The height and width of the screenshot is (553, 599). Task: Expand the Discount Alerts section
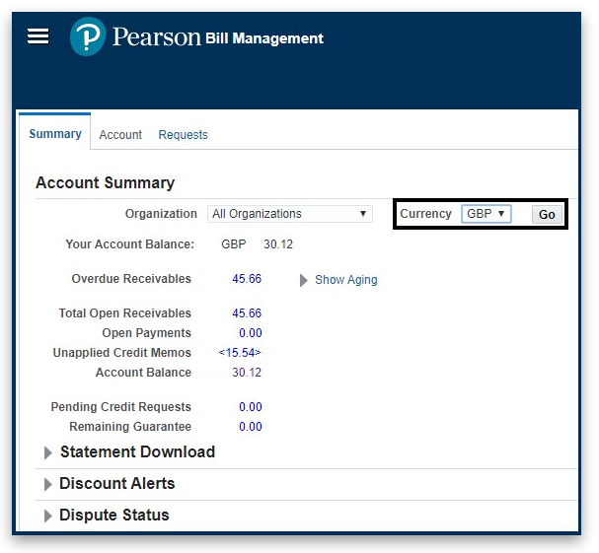(x=116, y=484)
